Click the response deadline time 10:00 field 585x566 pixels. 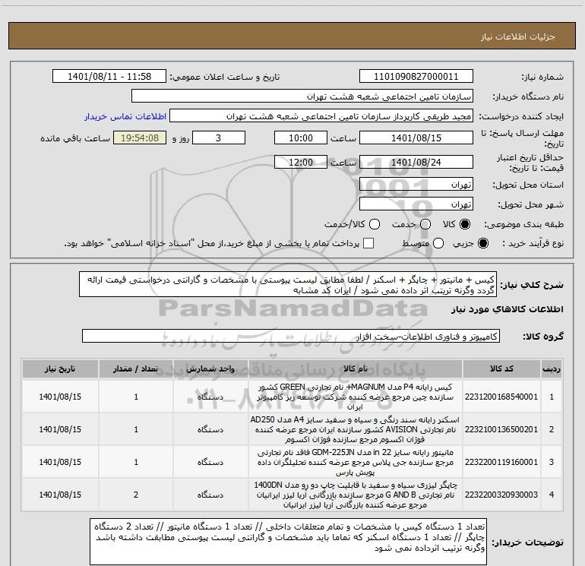(x=301, y=138)
